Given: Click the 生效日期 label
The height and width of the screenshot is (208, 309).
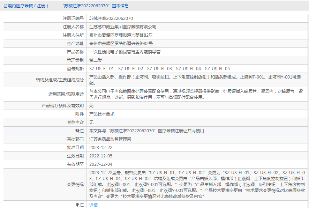Looking at the screenshot, I should [75, 156].
